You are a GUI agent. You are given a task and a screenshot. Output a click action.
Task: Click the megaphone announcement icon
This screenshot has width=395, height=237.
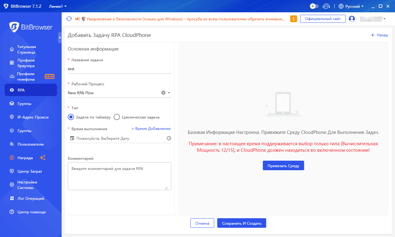pos(77,19)
